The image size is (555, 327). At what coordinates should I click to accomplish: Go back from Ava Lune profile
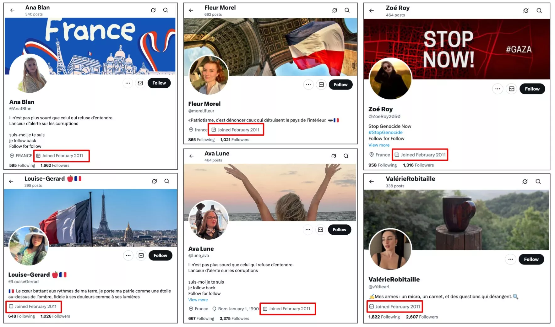click(x=191, y=156)
